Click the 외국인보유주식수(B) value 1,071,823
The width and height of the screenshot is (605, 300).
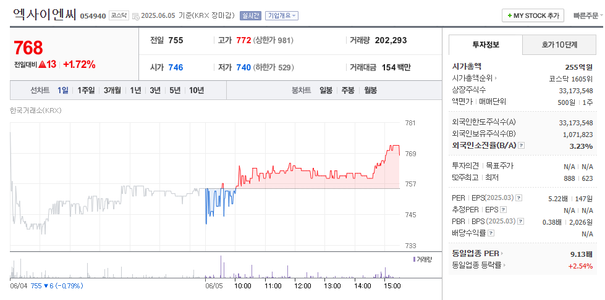pos(578,134)
